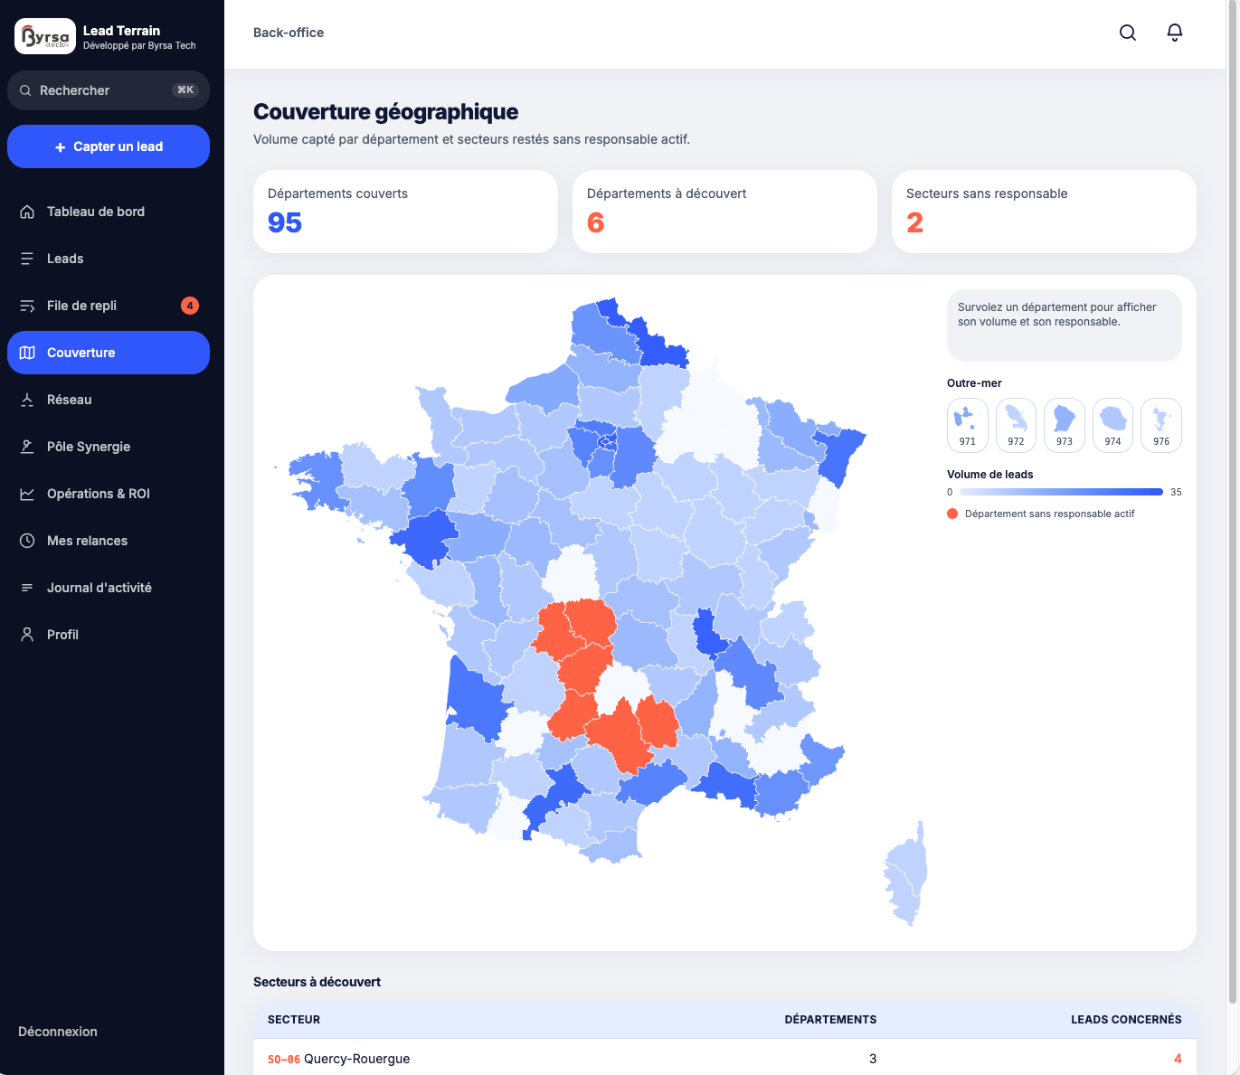Viewport: 1240px width, 1075px height.
Task: Click the File de repli badge showing 4
Action: pos(190,306)
